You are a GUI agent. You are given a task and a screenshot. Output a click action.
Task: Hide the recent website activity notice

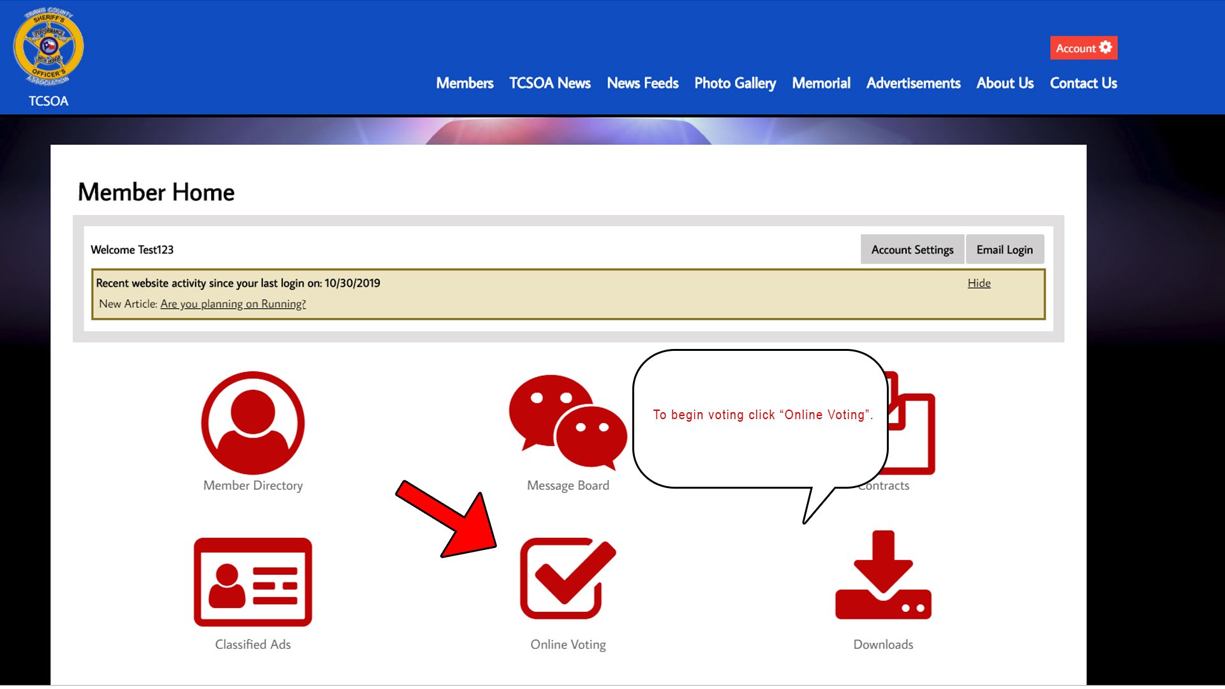(979, 283)
